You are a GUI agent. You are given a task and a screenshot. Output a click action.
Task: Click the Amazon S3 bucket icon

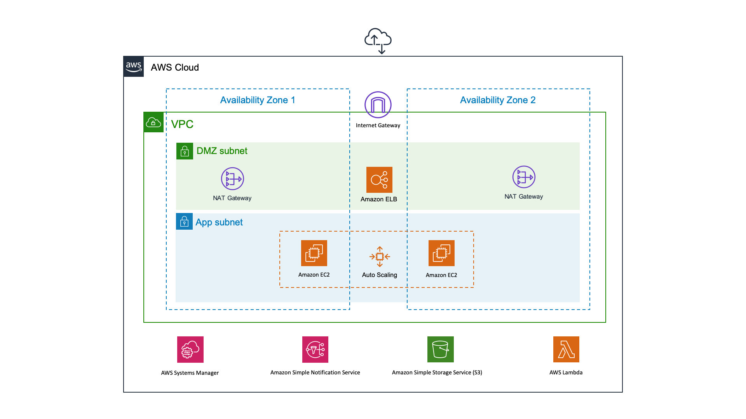[x=441, y=350]
